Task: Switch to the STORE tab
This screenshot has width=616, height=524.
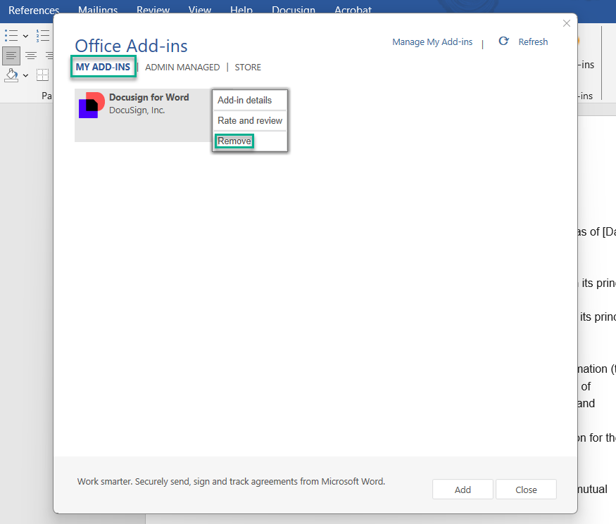Action: pyautogui.click(x=248, y=67)
